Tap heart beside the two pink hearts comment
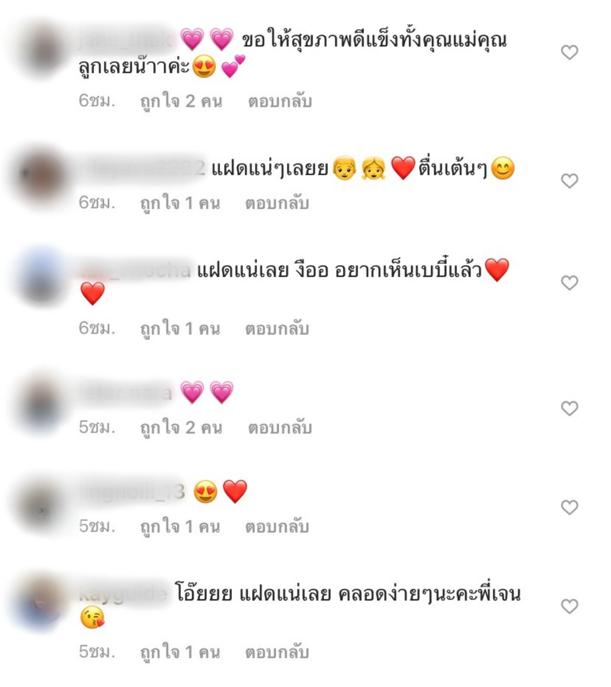 point(569,408)
